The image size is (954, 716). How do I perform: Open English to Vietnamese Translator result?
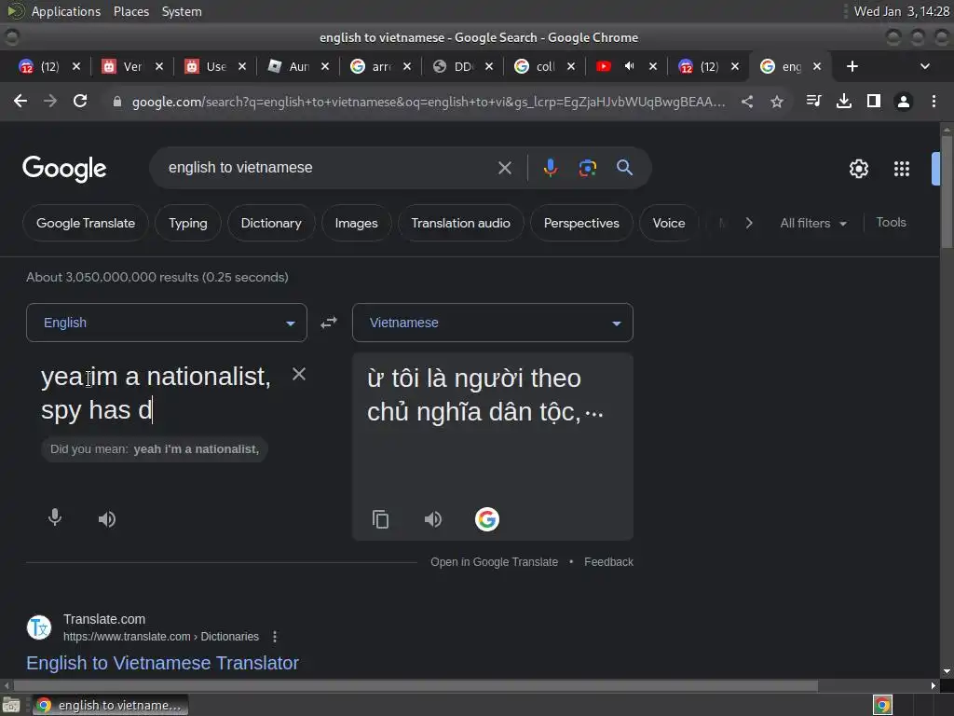162,663
